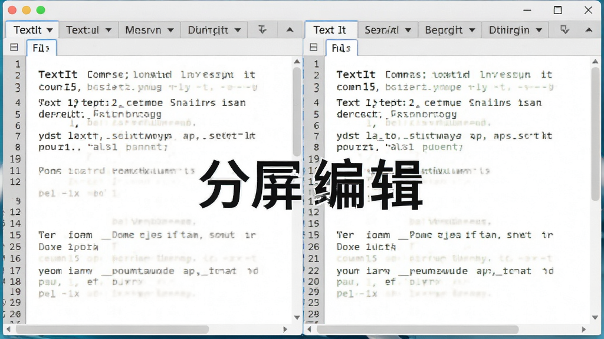Select the Fils tab in left pane
The height and width of the screenshot is (339, 604).
point(41,48)
